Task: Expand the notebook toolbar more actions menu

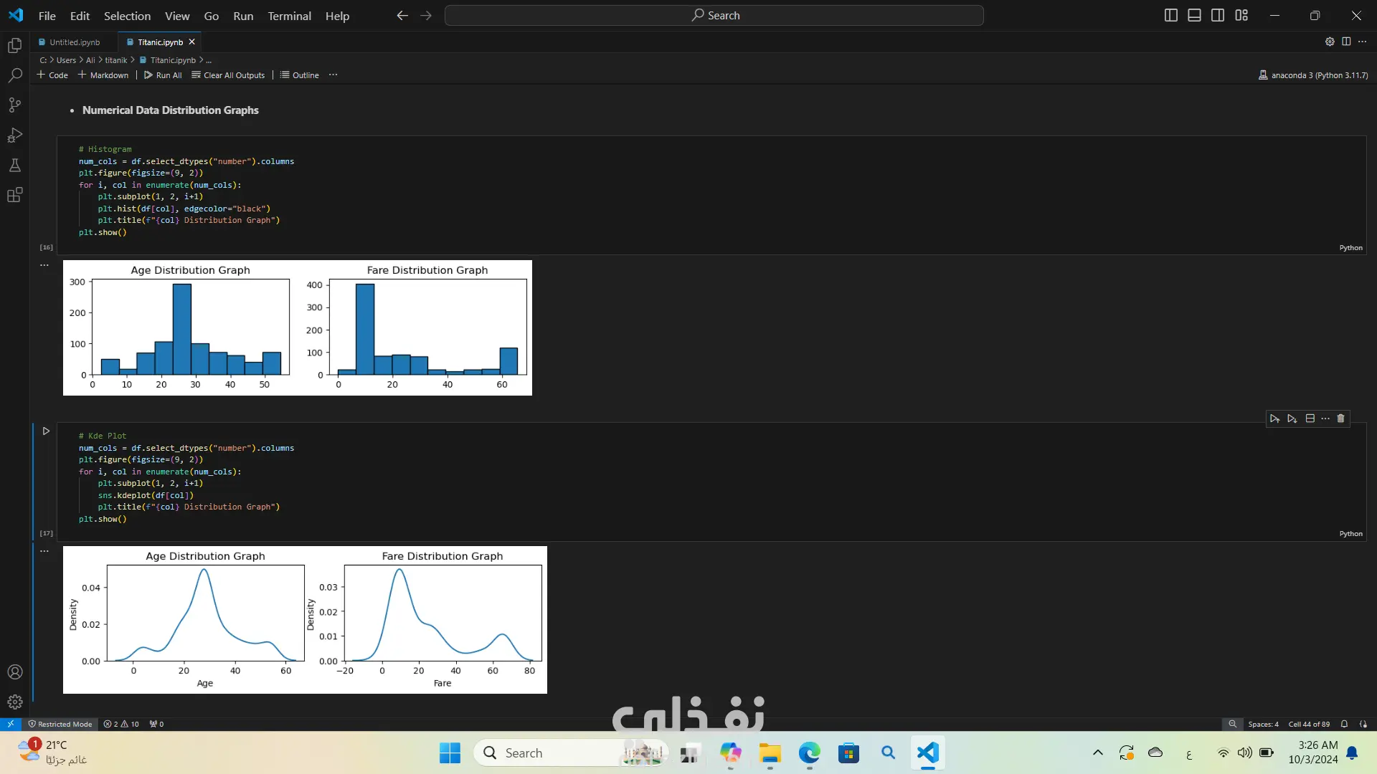Action: (333, 75)
